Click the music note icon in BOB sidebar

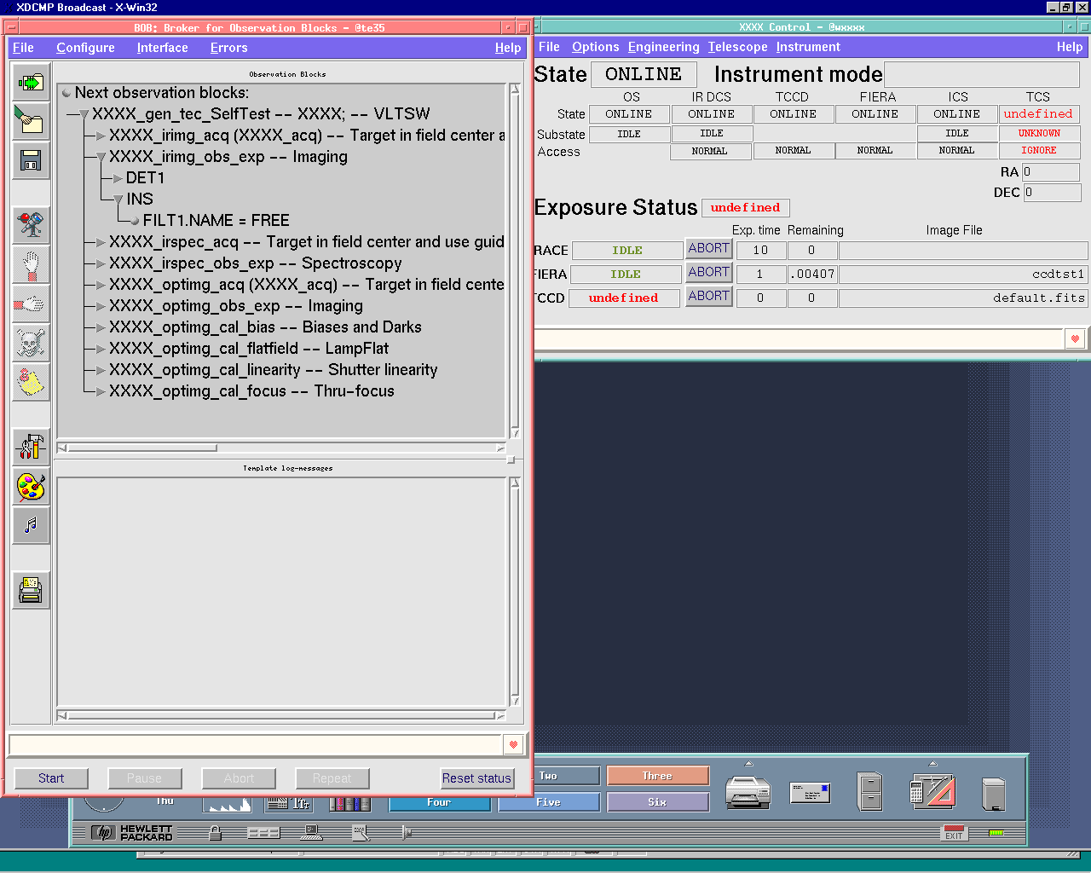click(31, 525)
